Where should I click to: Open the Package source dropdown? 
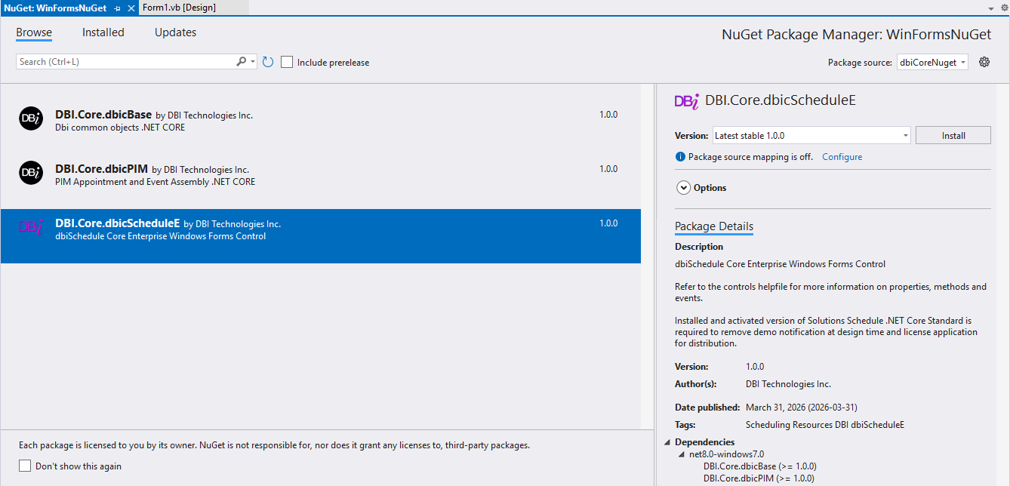(932, 63)
